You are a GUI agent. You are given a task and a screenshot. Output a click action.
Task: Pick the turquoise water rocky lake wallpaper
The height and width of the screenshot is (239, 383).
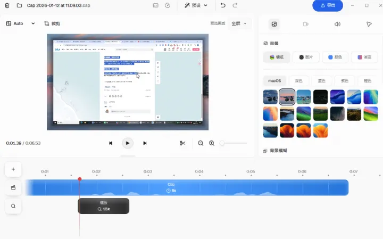304,97
